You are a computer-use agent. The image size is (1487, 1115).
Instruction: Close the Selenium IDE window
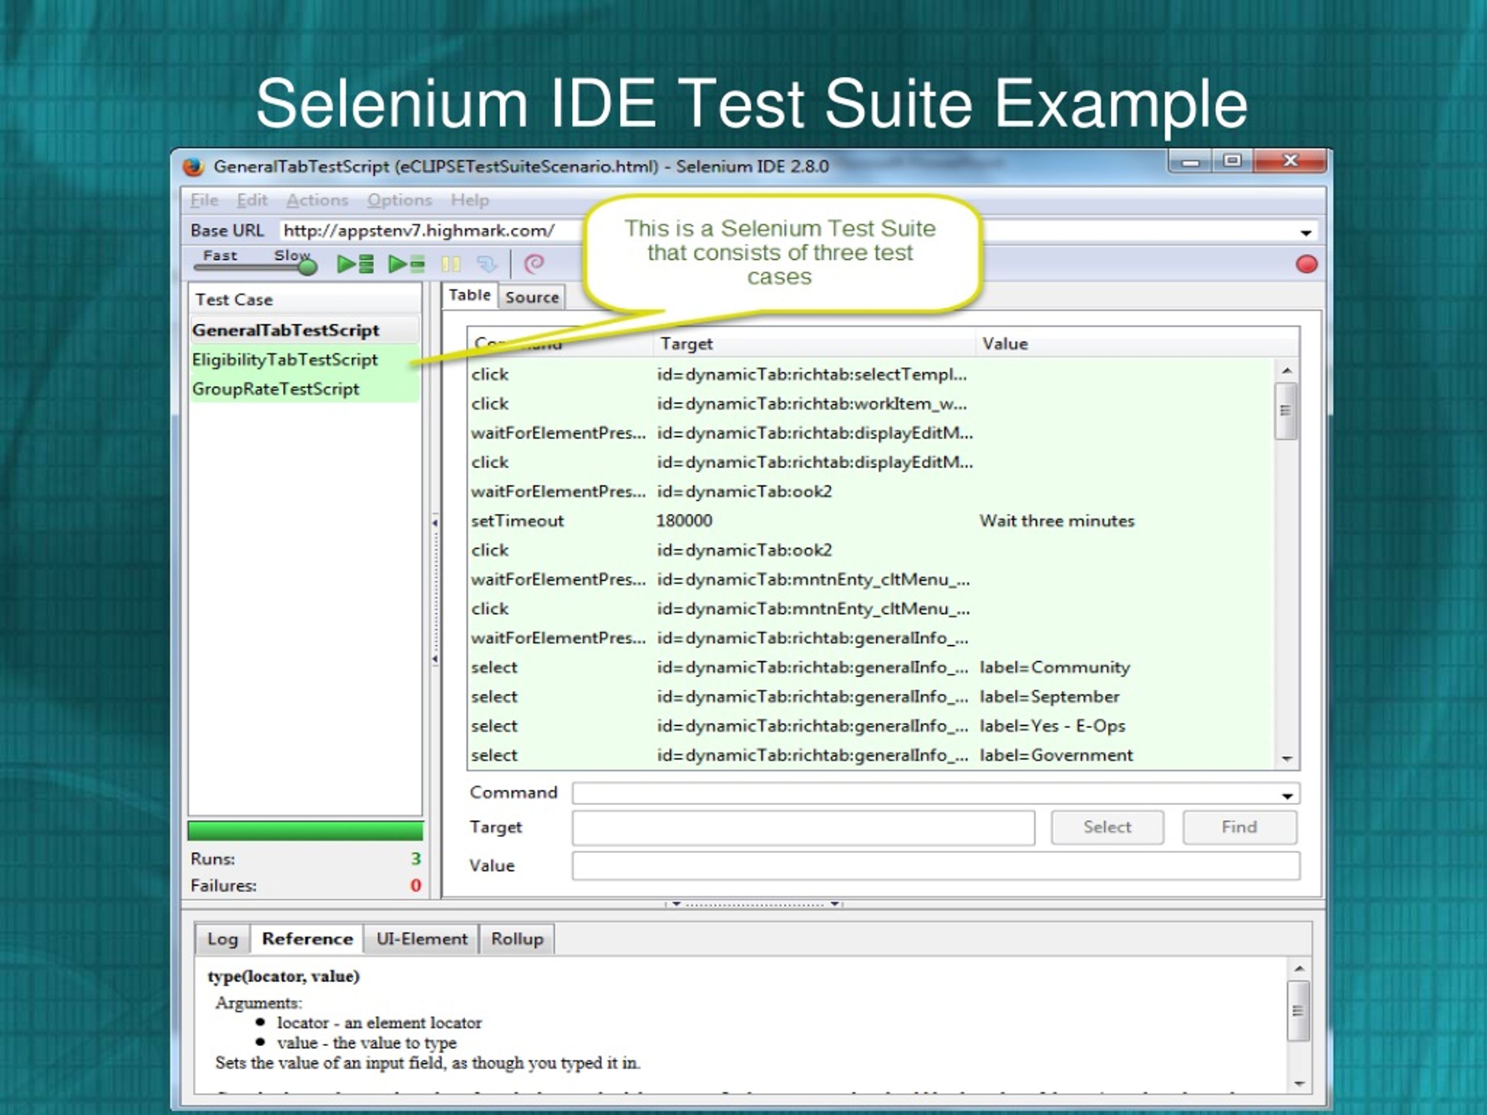click(x=1290, y=161)
